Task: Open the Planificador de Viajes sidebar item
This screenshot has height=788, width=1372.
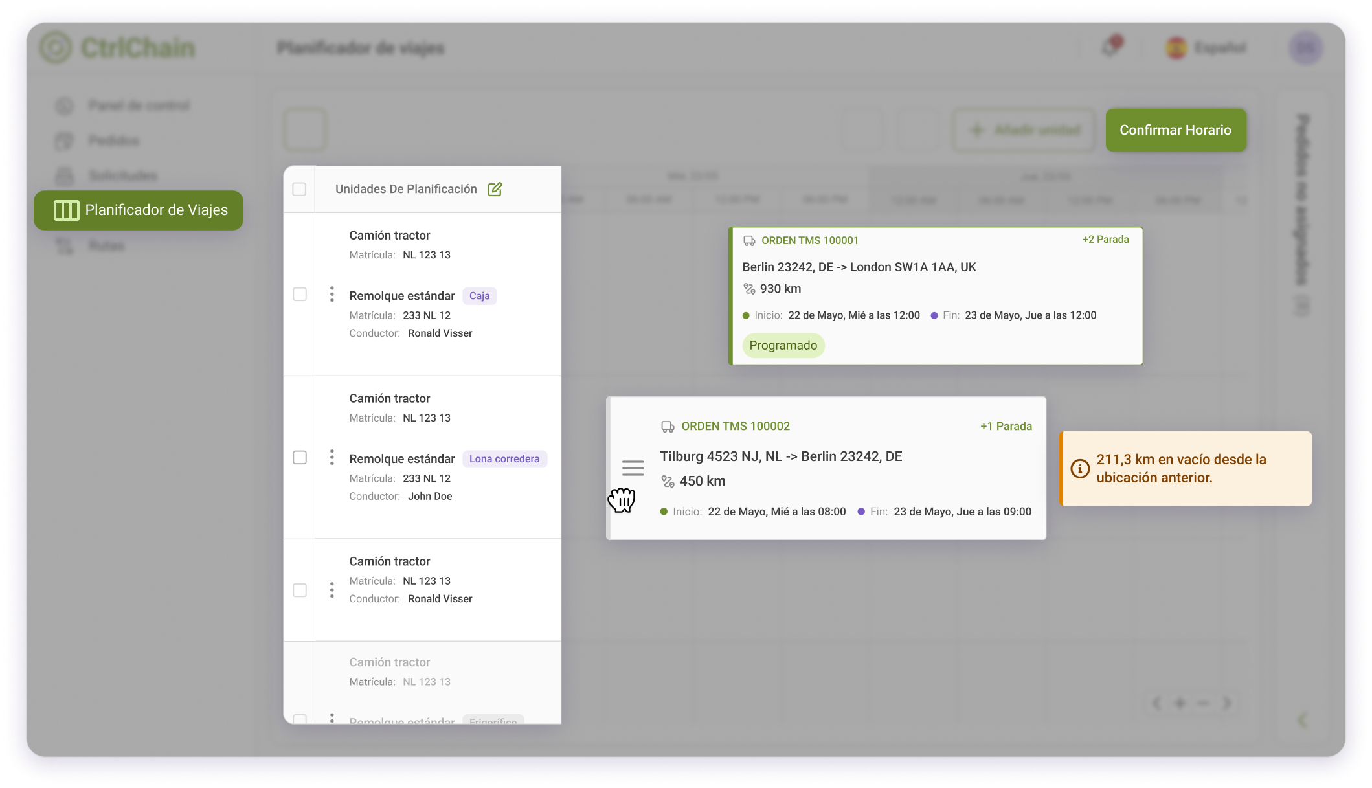Action: coord(139,210)
